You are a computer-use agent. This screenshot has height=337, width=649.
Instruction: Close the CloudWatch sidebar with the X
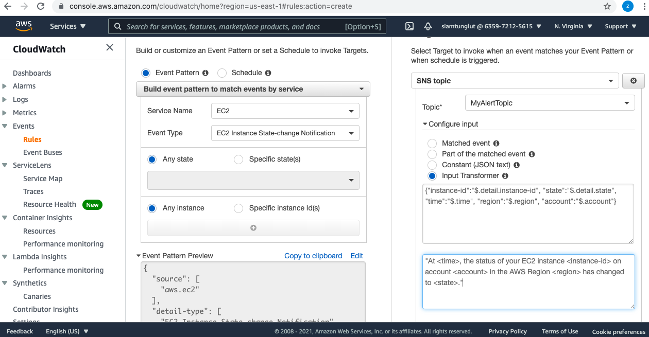point(110,47)
